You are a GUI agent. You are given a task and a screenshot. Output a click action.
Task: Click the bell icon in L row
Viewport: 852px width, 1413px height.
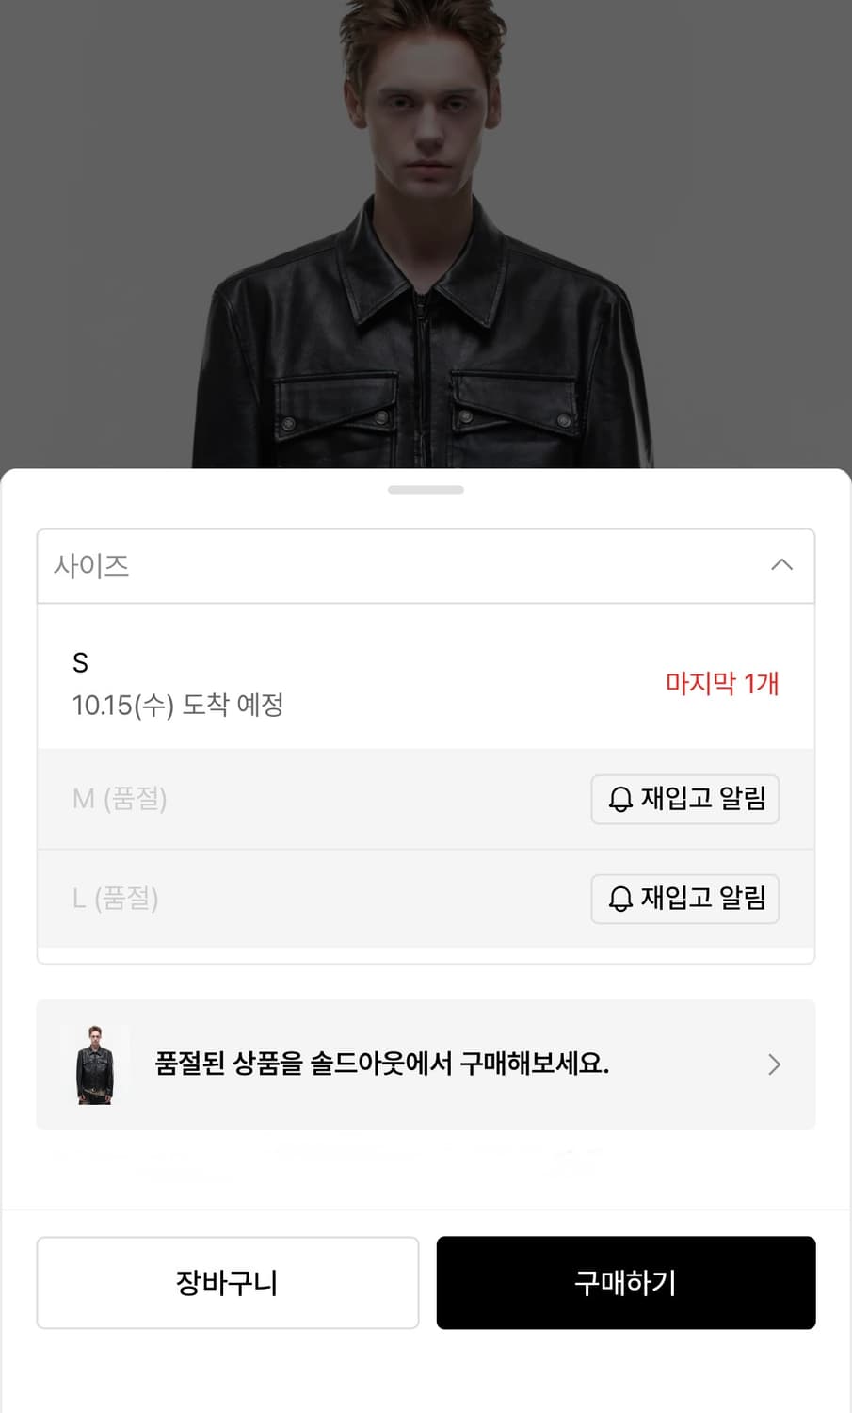tap(620, 900)
